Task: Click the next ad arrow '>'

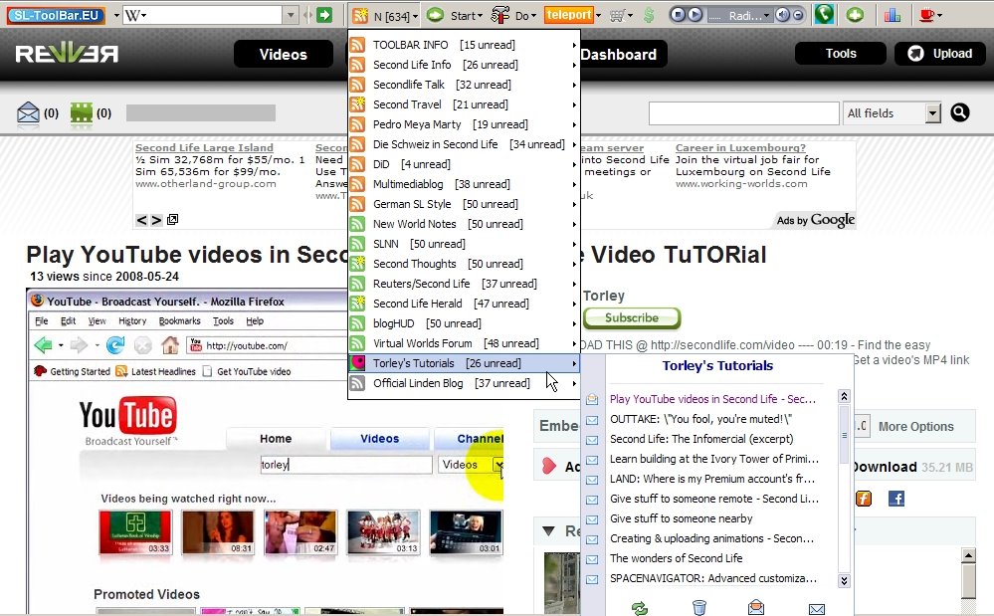Action: pyautogui.click(x=156, y=220)
